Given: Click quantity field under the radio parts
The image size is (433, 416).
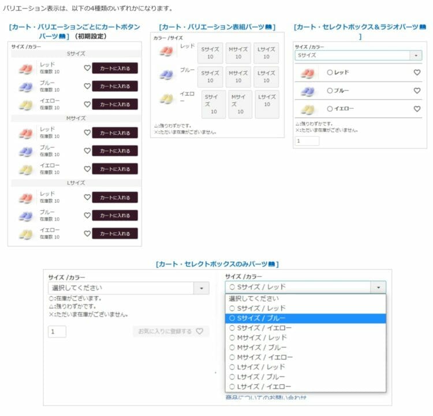Looking at the screenshot, I should pyautogui.click(x=307, y=141).
